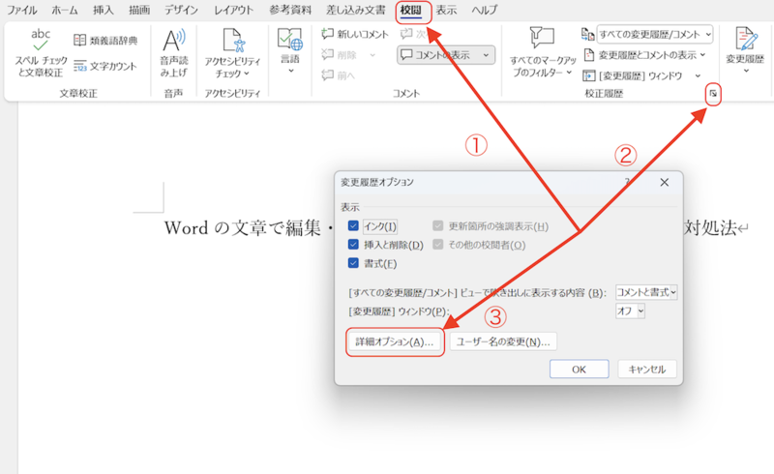This screenshot has width=774, height=474.
Task: Expand the [変更履歴] ウィンドウ arrow
Action: click(698, 75)
